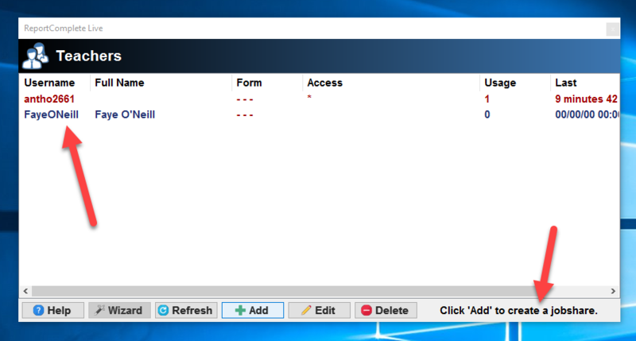Click usage value 0 for FayeONeill
This screenshot has height=341, width=636.
(487, 114)
